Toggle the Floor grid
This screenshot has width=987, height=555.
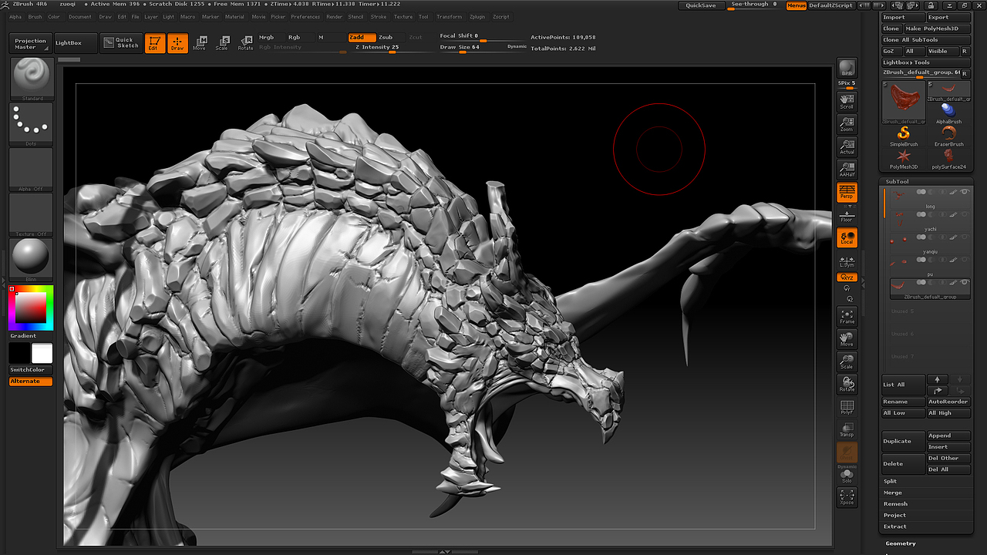click(x=847, y=215)
